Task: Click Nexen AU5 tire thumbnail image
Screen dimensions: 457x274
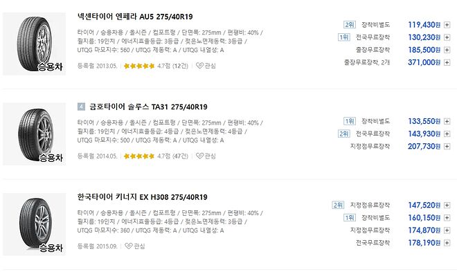Action: click(x=35, y=44)
